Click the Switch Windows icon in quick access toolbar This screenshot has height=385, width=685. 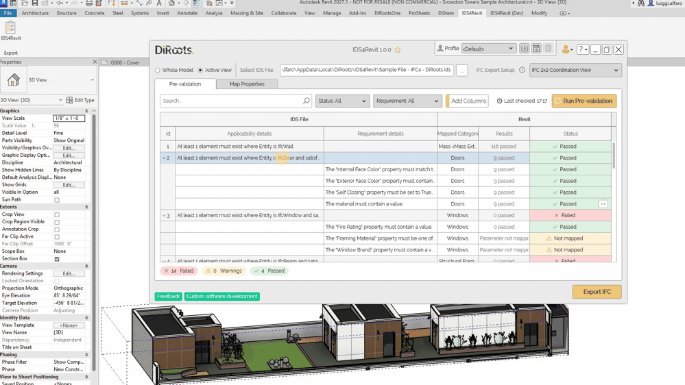(x=219, y=3)
